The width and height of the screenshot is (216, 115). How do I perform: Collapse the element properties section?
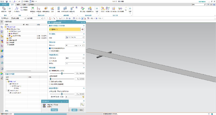[84, 34]
